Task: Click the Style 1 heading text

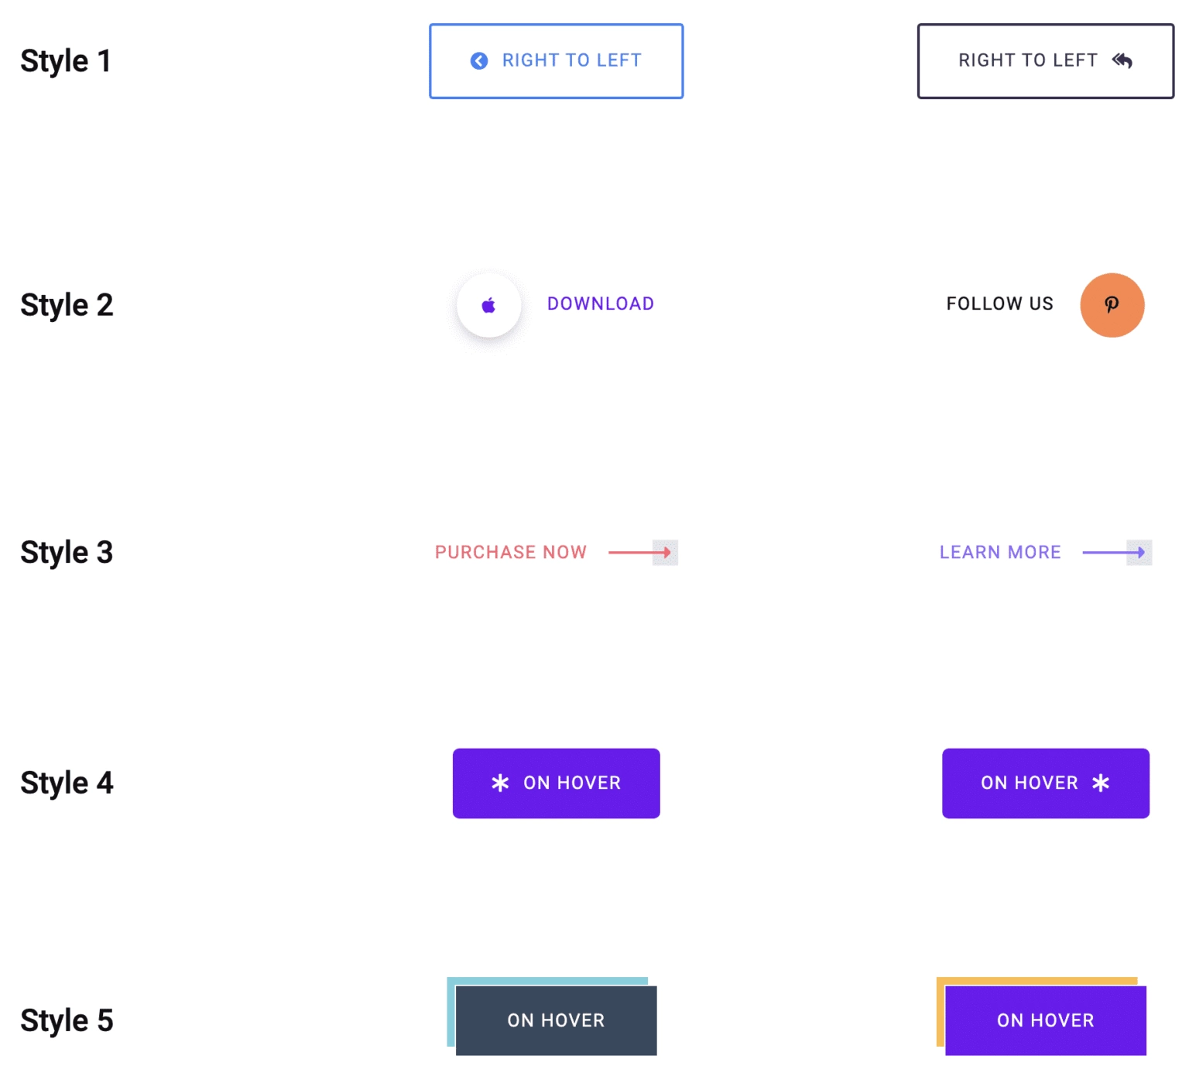Action: tap(66, 60)
